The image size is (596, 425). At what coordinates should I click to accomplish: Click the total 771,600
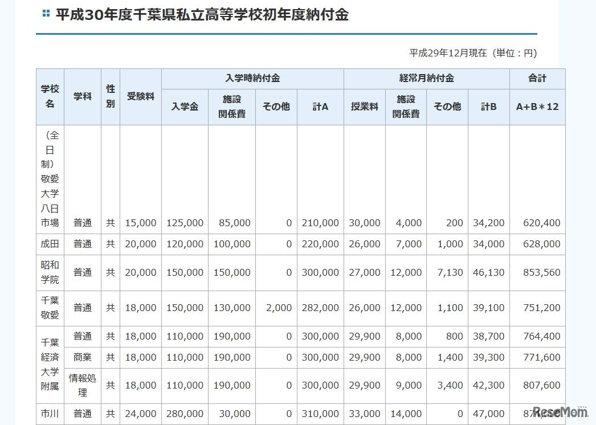(542, 357)
